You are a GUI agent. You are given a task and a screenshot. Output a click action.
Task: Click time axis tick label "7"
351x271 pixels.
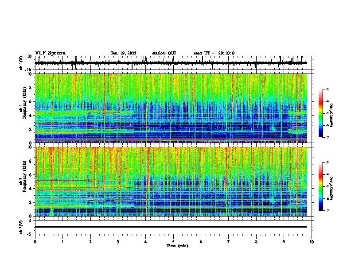229,242
